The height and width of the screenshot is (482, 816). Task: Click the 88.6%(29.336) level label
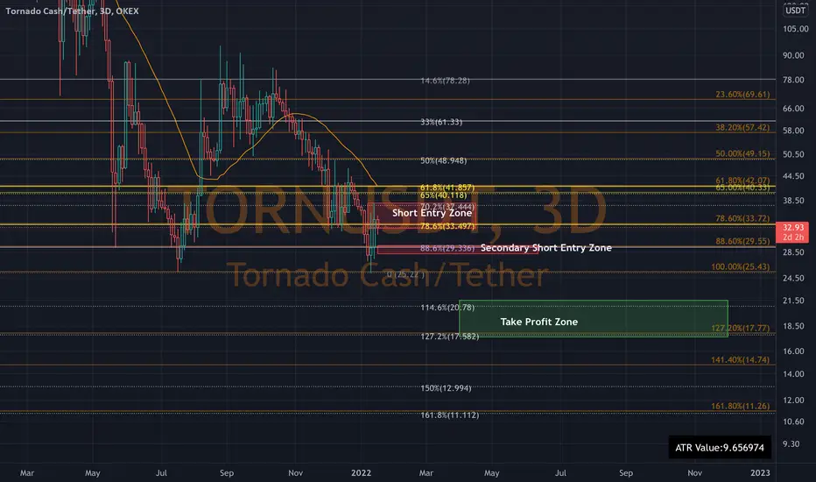pos(447,248)
